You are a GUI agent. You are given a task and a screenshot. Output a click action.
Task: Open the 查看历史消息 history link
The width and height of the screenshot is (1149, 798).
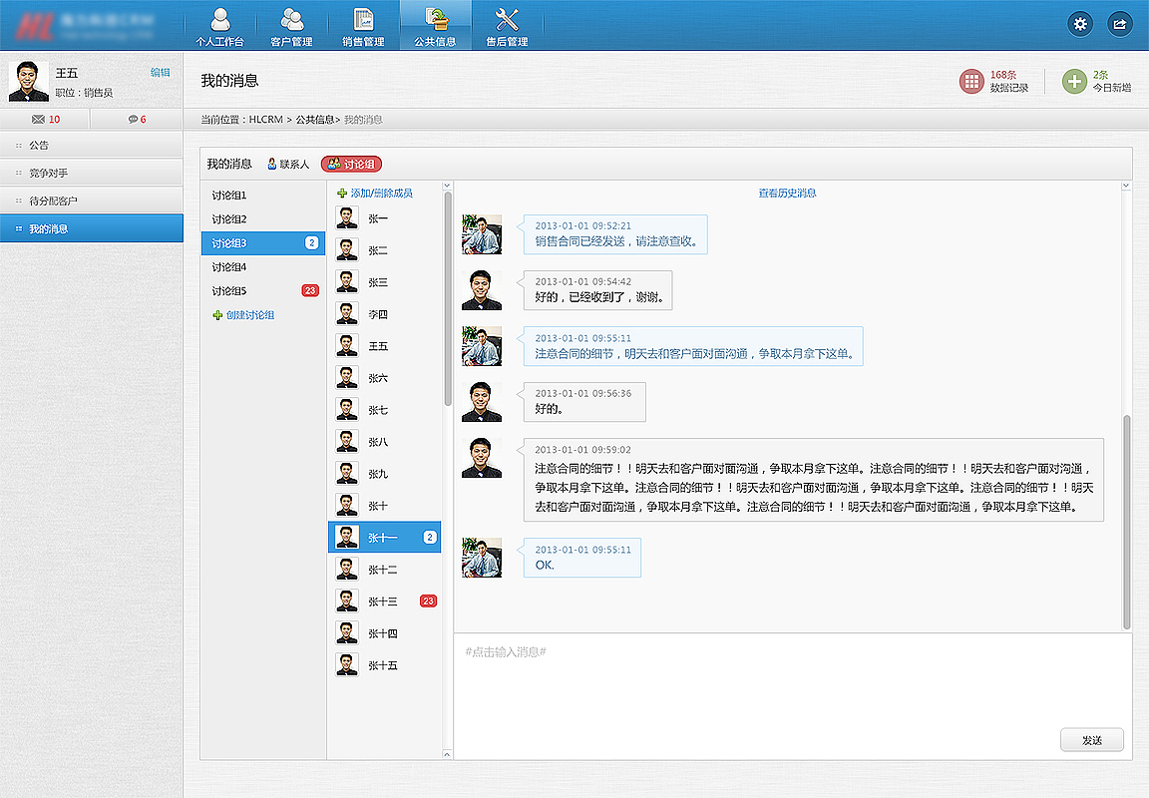pos(788,192)
